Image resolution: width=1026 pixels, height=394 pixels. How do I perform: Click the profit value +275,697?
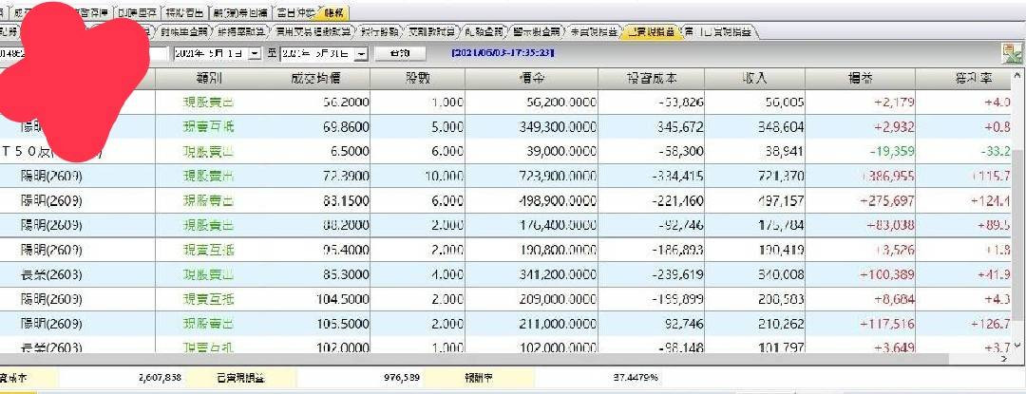click(884, 201)
